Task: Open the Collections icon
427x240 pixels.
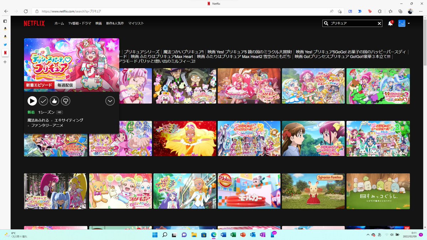Action: [x=400, y=11]
